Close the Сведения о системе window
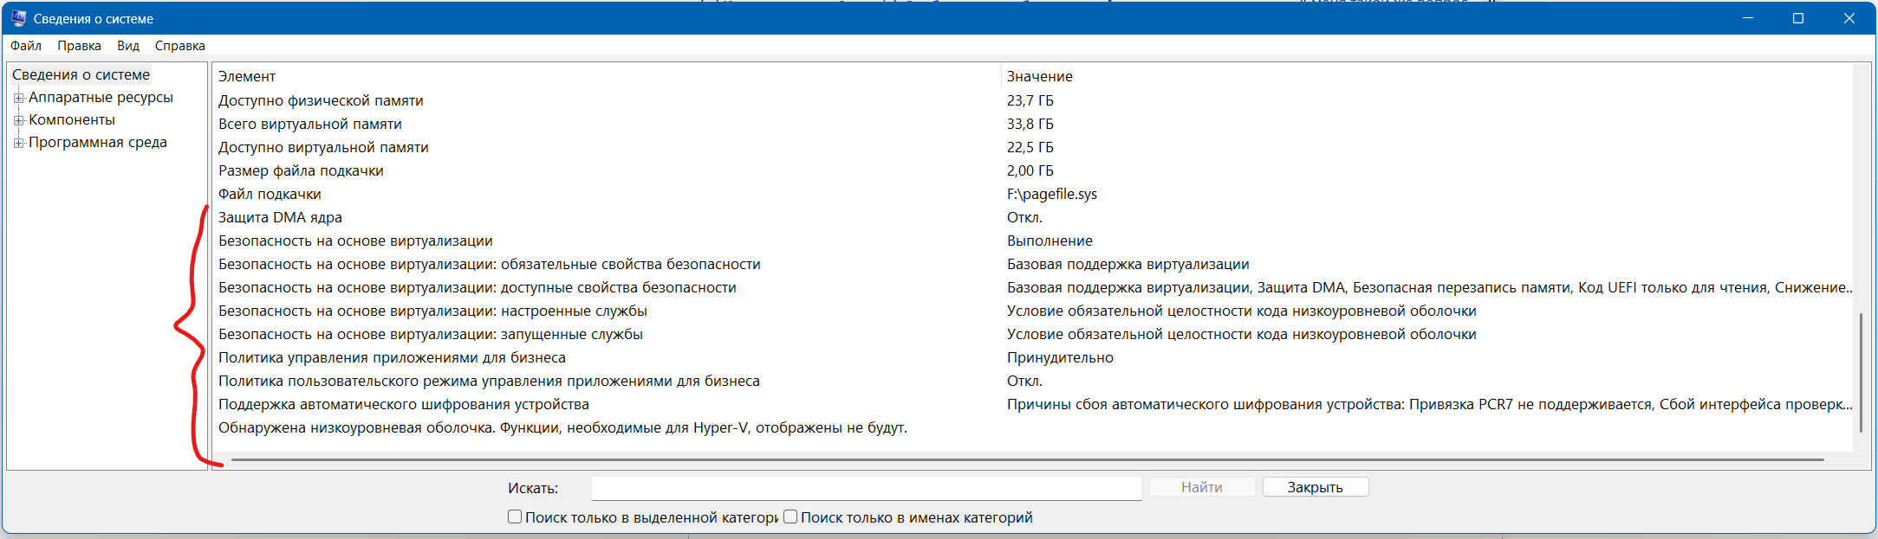This screenshot has width=1878, height=539. pyautogui.click(x=1849, y=18)
